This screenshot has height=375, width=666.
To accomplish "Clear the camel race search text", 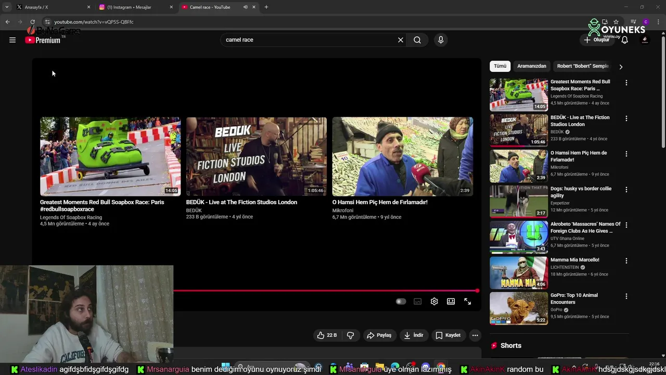I will click(401, 40).
